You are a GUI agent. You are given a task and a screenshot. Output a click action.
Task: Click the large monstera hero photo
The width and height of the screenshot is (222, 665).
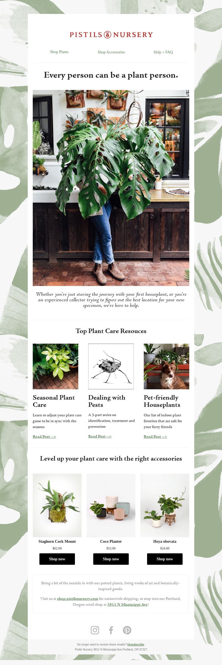coord(111,188)
